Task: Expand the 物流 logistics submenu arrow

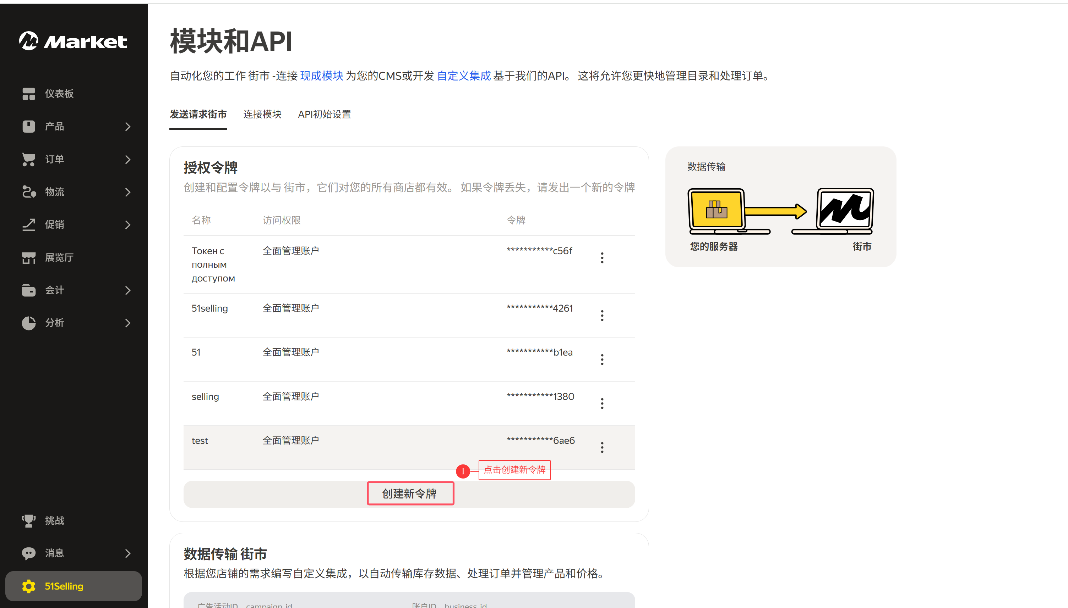Action: click(x=127, y=192)
